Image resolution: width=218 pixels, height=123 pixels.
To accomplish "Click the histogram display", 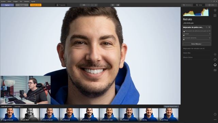I will pyautogui.click(x=196, y=12).
